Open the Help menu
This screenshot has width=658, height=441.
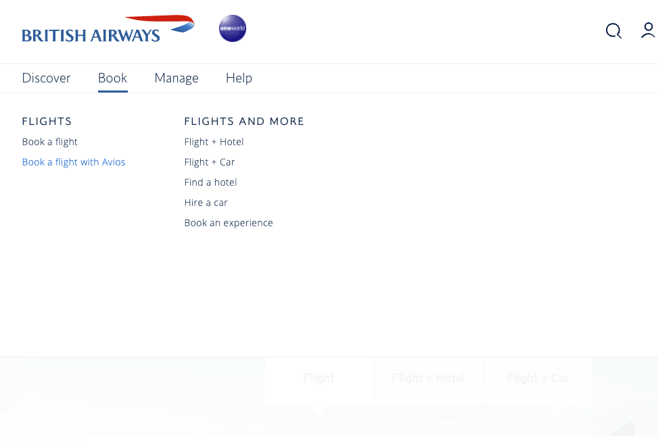pos(239,78)
